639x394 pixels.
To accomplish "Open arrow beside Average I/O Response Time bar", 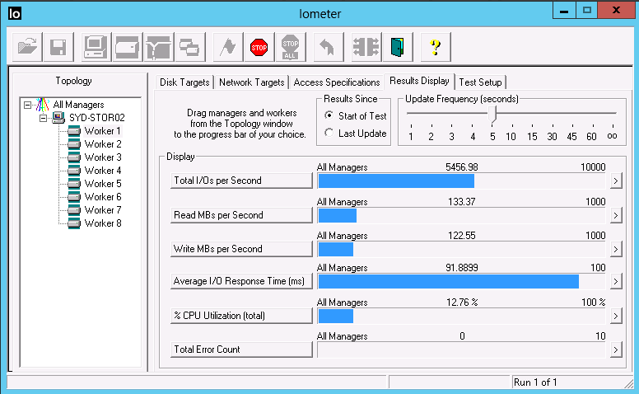I will [616, 281].
